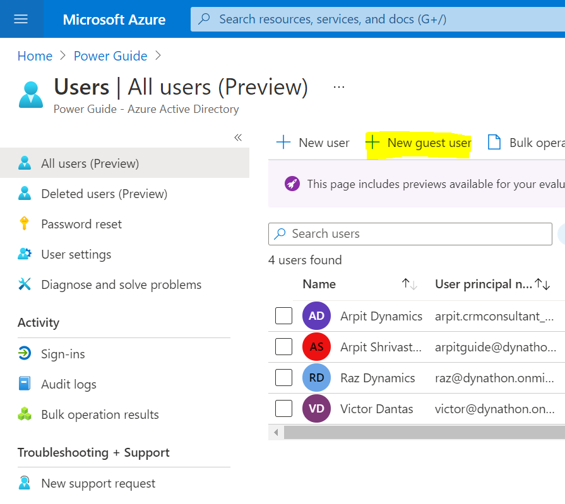
Task: Open the Azure portal hamburger menu
Action: click(x=21, y=19)
